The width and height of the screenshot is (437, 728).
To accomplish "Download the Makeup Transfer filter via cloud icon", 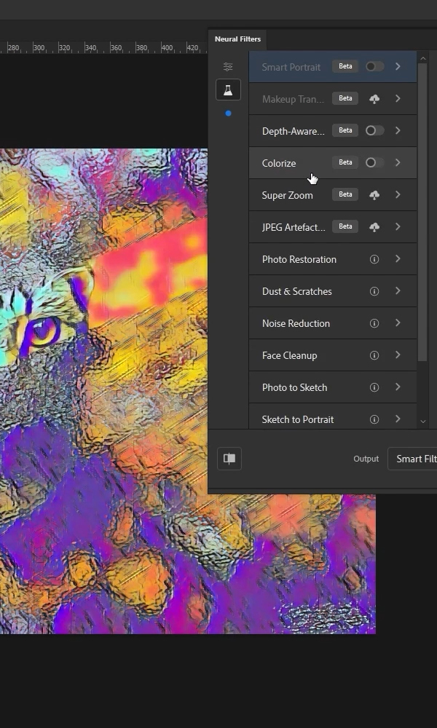I will point(374,99).
